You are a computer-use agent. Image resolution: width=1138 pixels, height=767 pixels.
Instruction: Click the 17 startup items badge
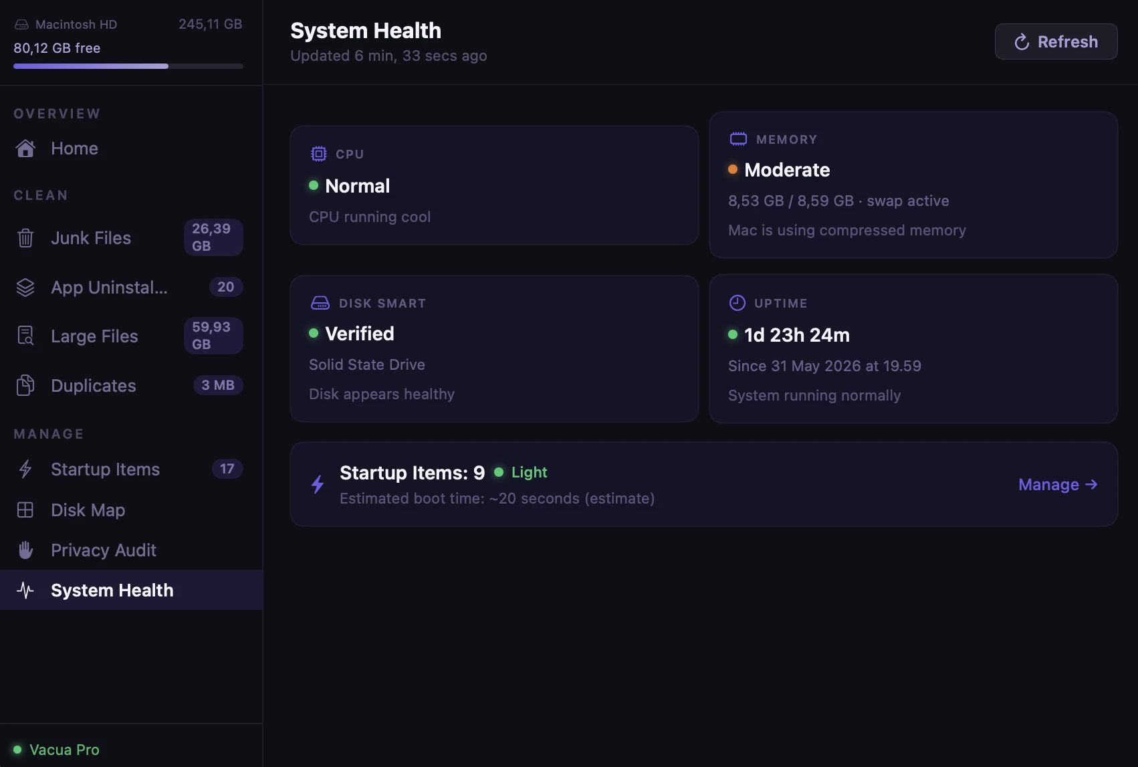[x=227, y=469]
